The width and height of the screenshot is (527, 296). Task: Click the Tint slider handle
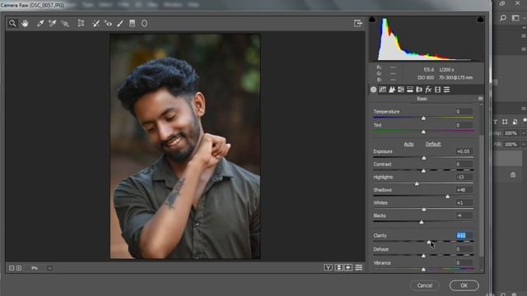pos(423,132)
